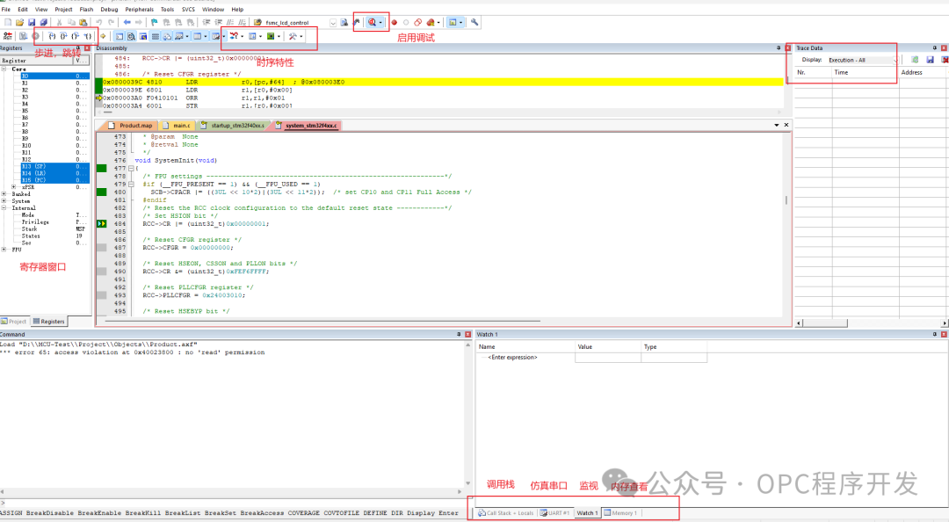Image resolution: width=949 pixels, height=522 pixels.
Task: Navigate backwards with the blue left arrow
Action: (127, 22)
